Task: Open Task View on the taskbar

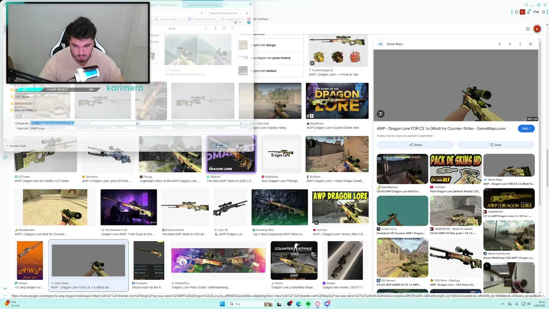Action: coord(279,304)
